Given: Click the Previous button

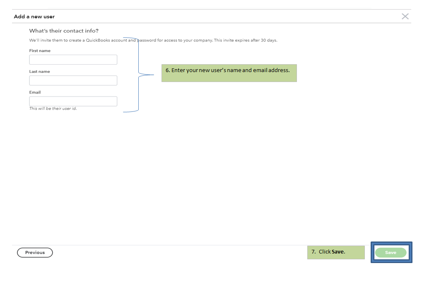Looking at the screenshot, I should pyautogui.click(x=35, y=252).
